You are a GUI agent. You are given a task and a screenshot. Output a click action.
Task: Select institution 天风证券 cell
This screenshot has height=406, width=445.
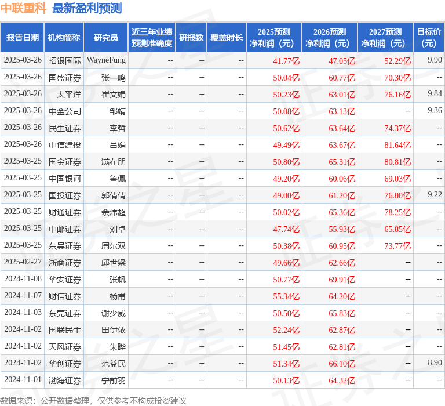pyautogui.click(x=65, y=347)
